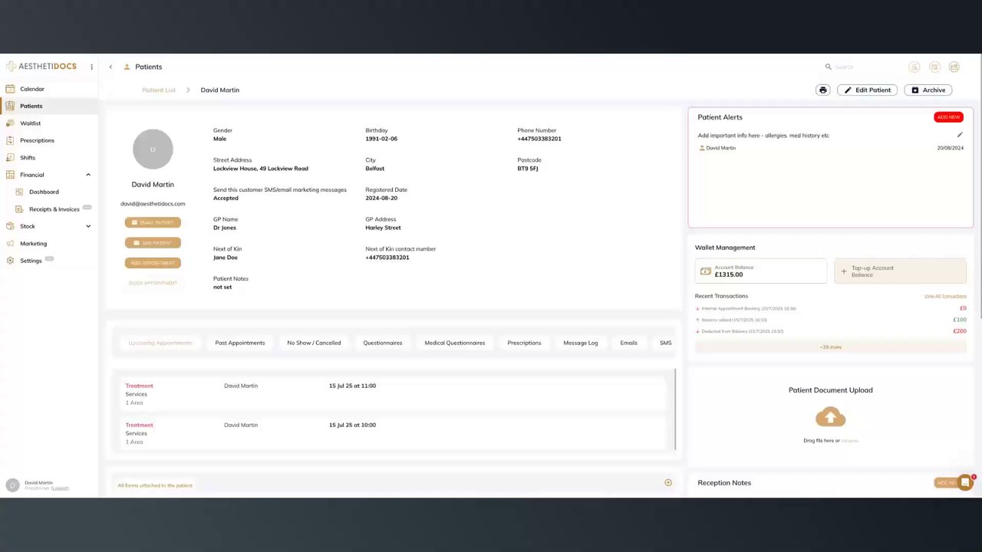
Task: Open the Marketing megaphone icon
Action: click(10, 244)
